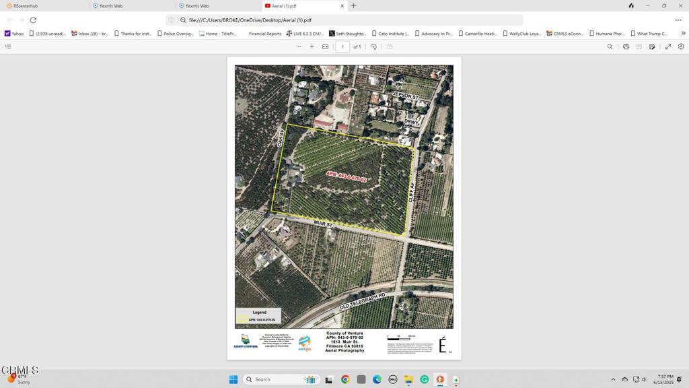The image size is (689, 388).
Task: Open the (2,939 unread) bookmark
Action: pyautogui.click(x=48, y=34)
